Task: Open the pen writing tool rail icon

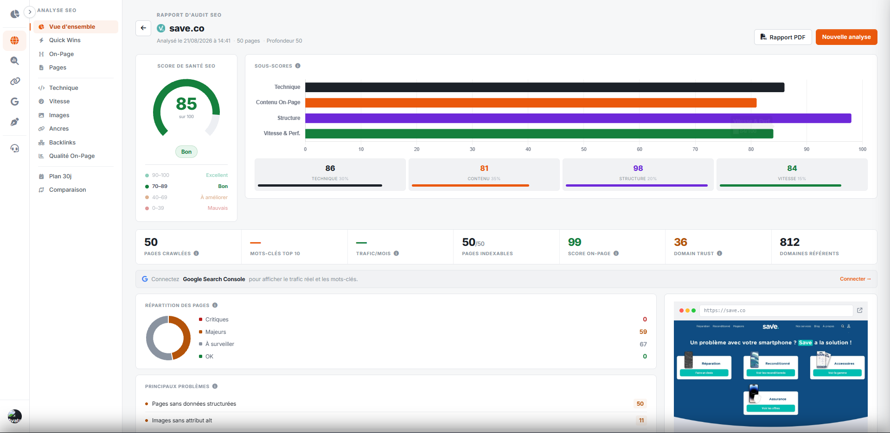Action: click(x=15, y=122)
